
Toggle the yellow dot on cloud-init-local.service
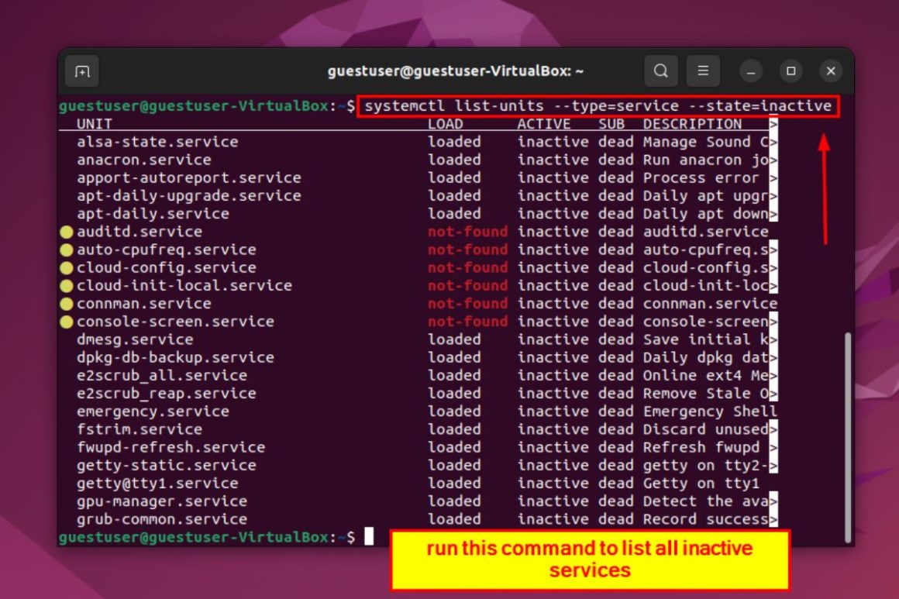click(x=67, y=285)
